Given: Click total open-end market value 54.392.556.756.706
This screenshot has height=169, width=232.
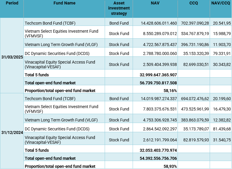Looking at the screenshot, I should (158, 158).
